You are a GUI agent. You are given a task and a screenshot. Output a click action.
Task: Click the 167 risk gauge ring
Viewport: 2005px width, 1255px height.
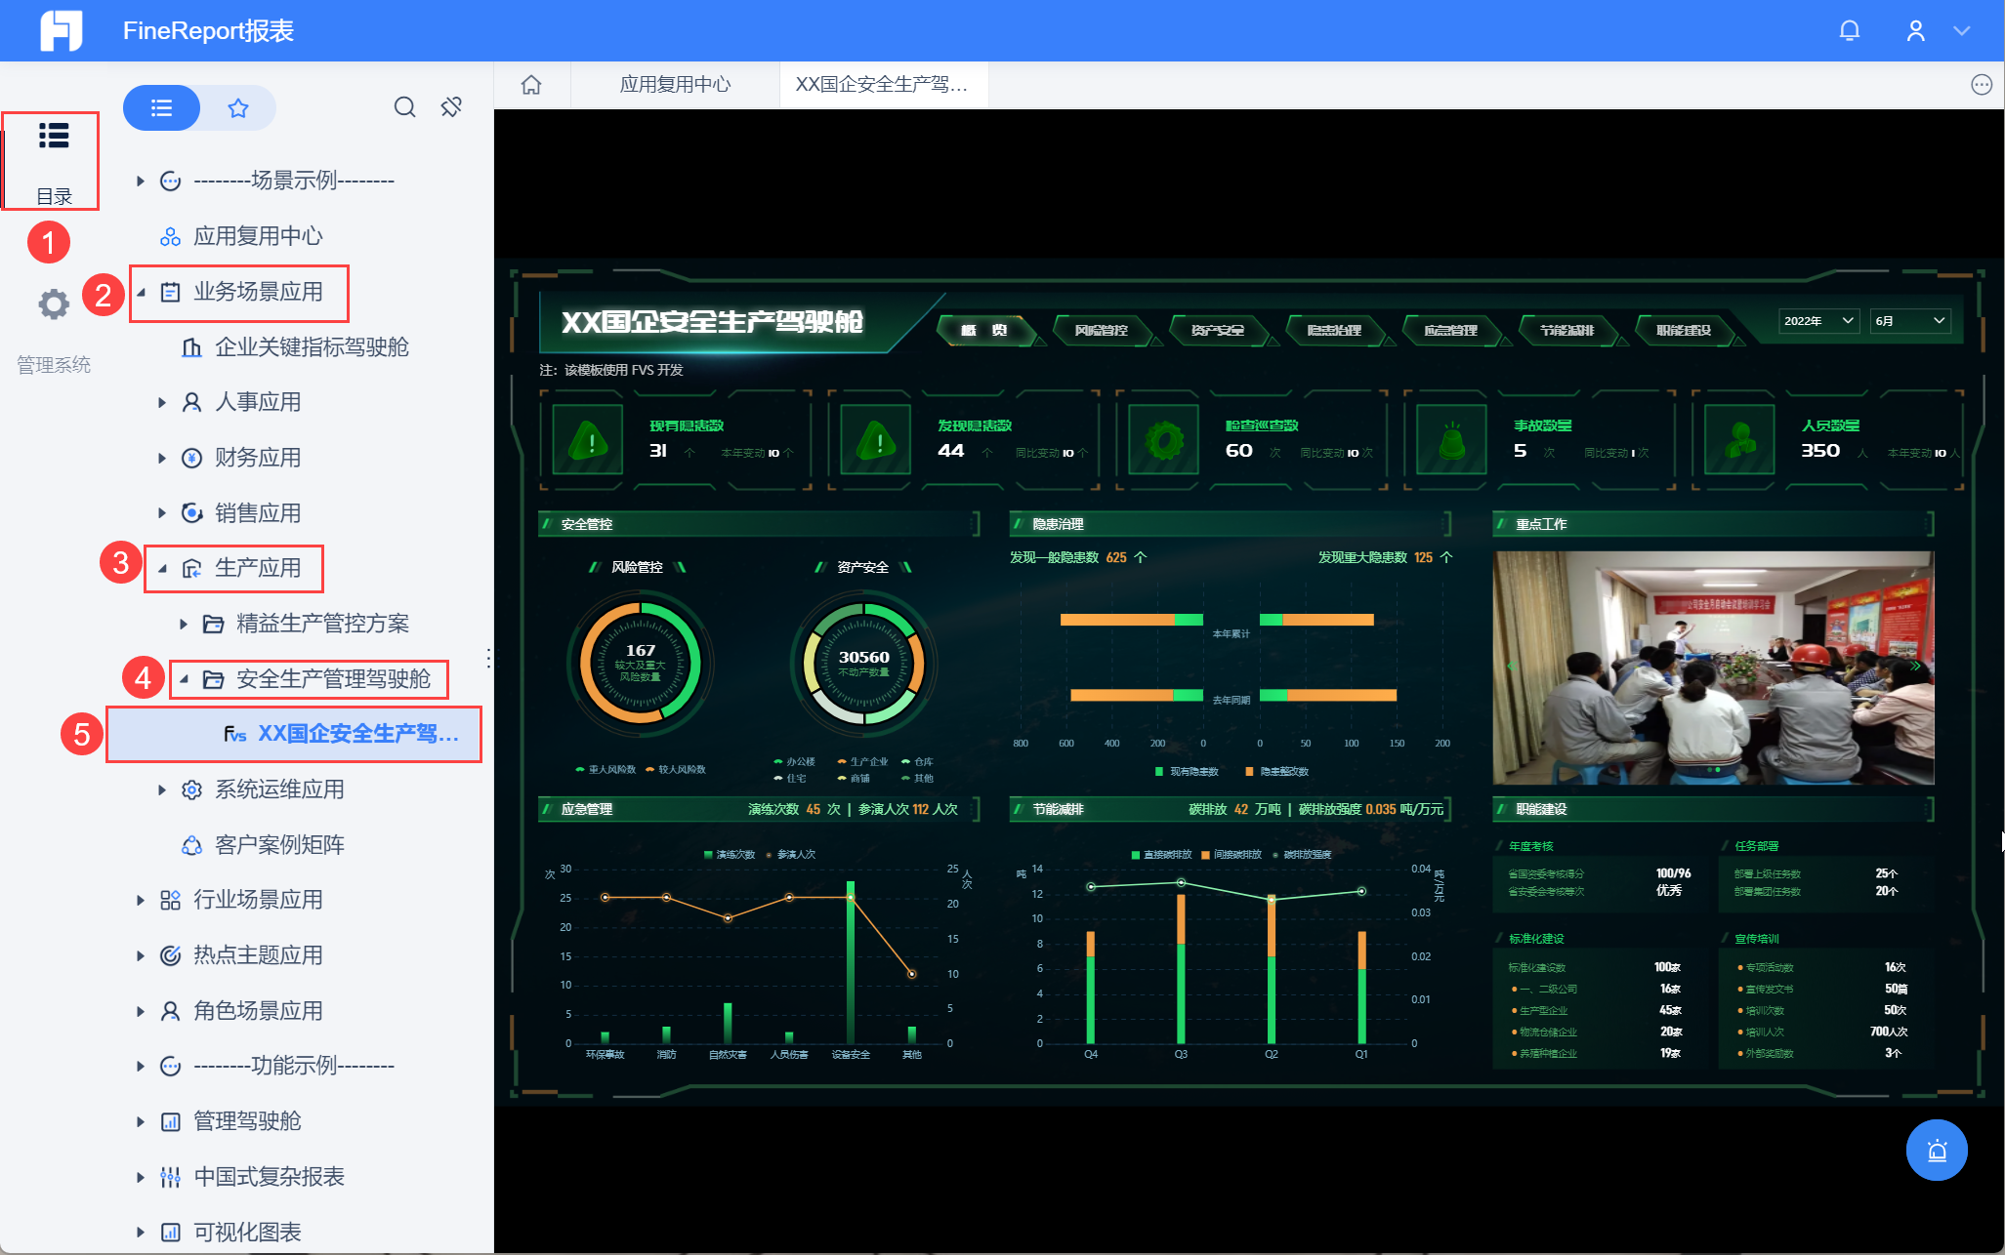tap(640, 663)
